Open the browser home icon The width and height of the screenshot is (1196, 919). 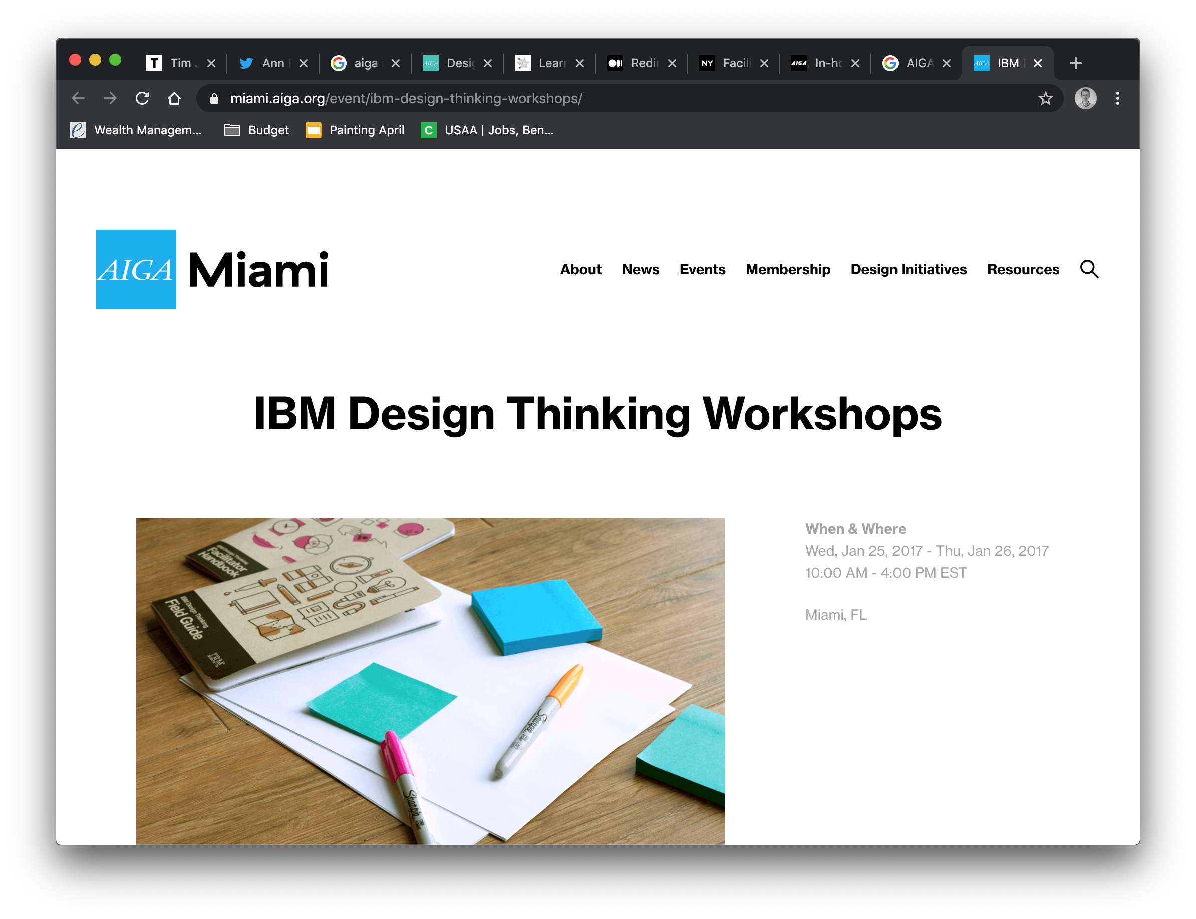pyautogui.click(x=174, y=98)
